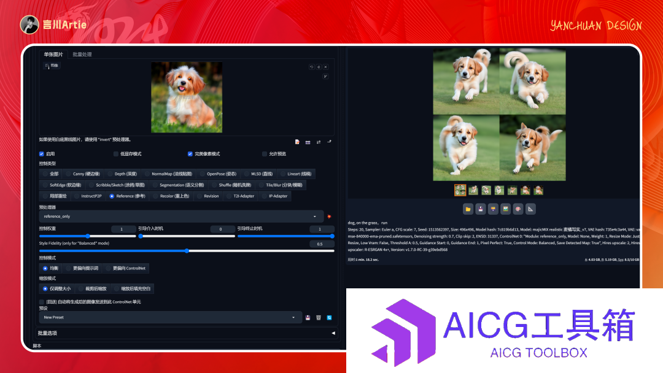Image resolution: width=663 pixels, height=373 pixels.
Task: Run preprocessor with the red spark icon
Action: [329, 217]
